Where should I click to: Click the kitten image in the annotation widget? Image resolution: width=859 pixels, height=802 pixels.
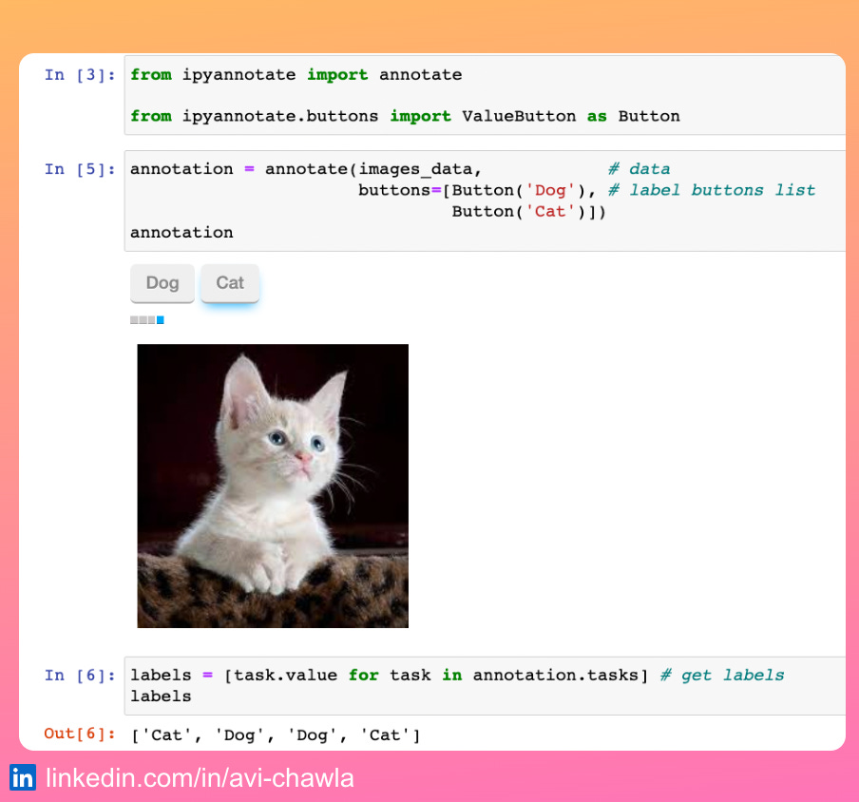273,486
